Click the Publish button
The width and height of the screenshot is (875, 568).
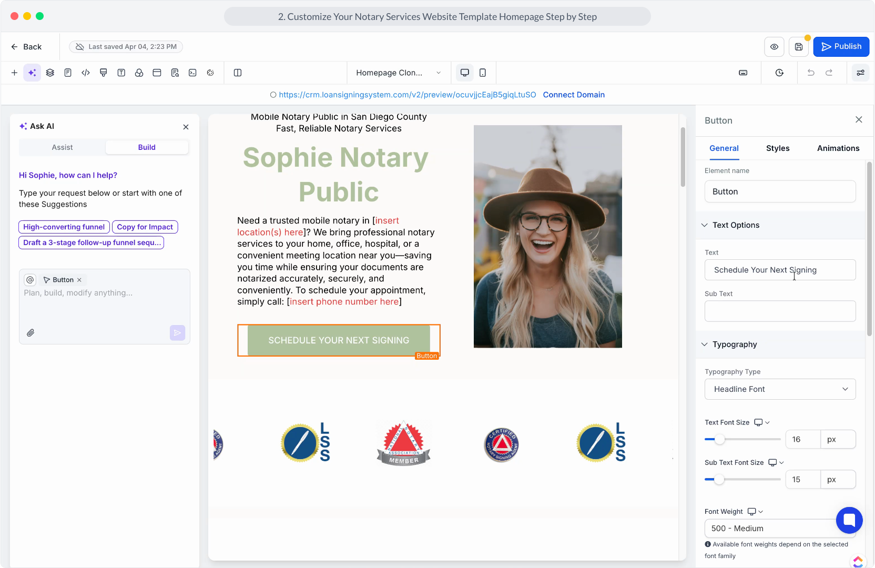click(x=841, y=47)
